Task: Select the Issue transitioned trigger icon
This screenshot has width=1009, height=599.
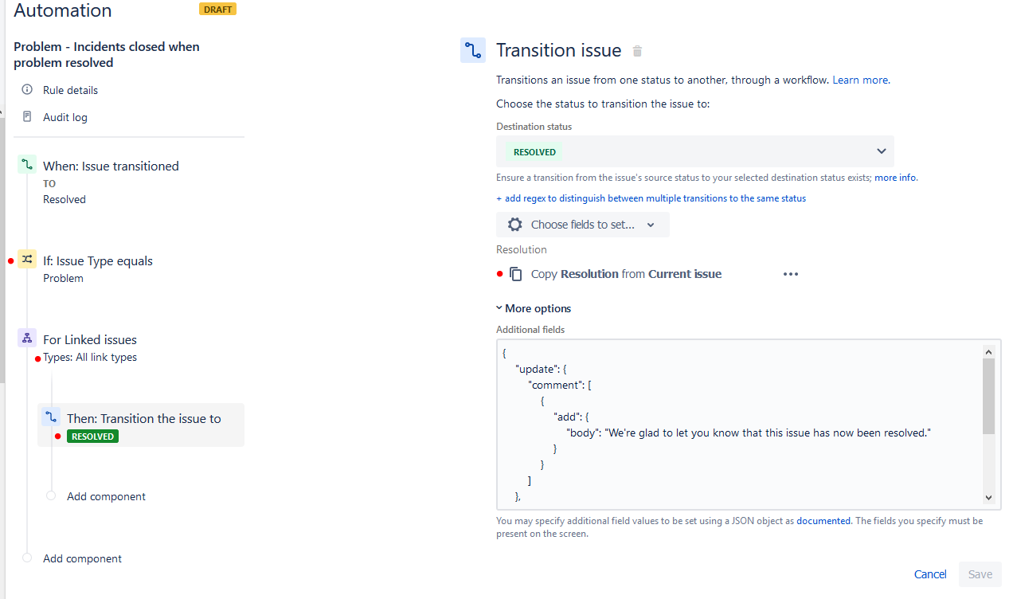Action: tap(27, 165)
